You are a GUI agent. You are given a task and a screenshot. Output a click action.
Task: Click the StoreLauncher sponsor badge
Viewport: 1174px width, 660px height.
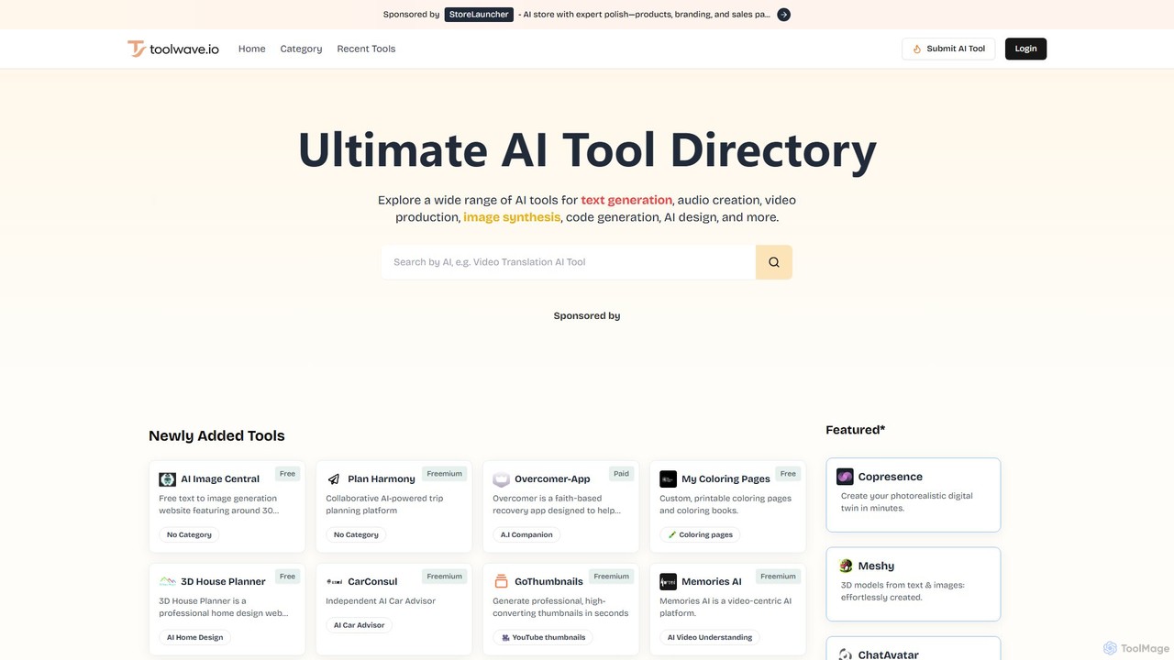click(x=479, y=15)
